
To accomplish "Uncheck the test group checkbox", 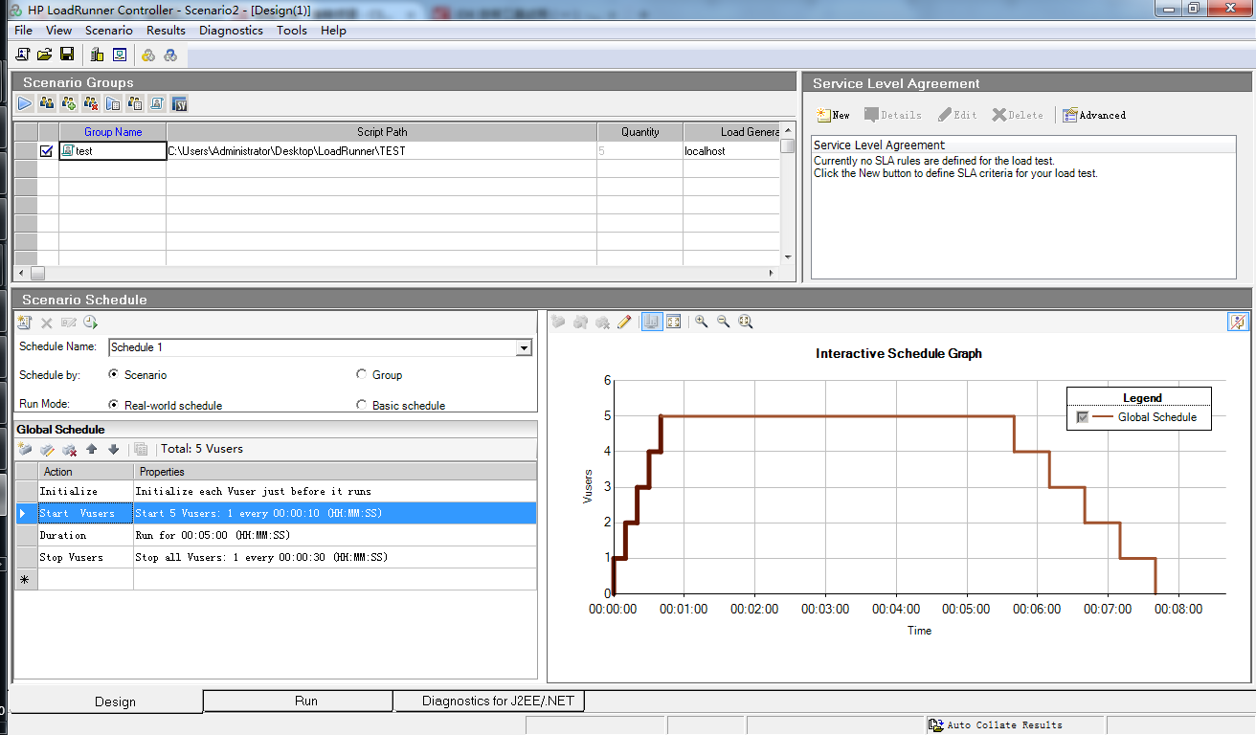I will click(46, 151).
